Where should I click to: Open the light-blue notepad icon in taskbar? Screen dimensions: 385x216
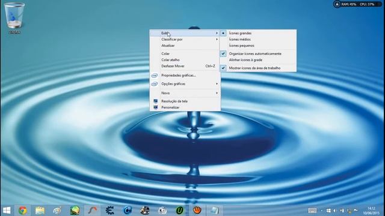tap(215, 211)
